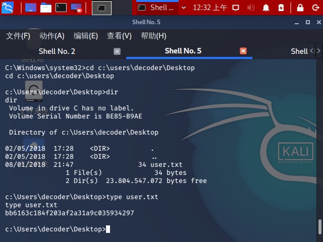Click the screen recorder panel icon
323x242 pixels.
76,8
